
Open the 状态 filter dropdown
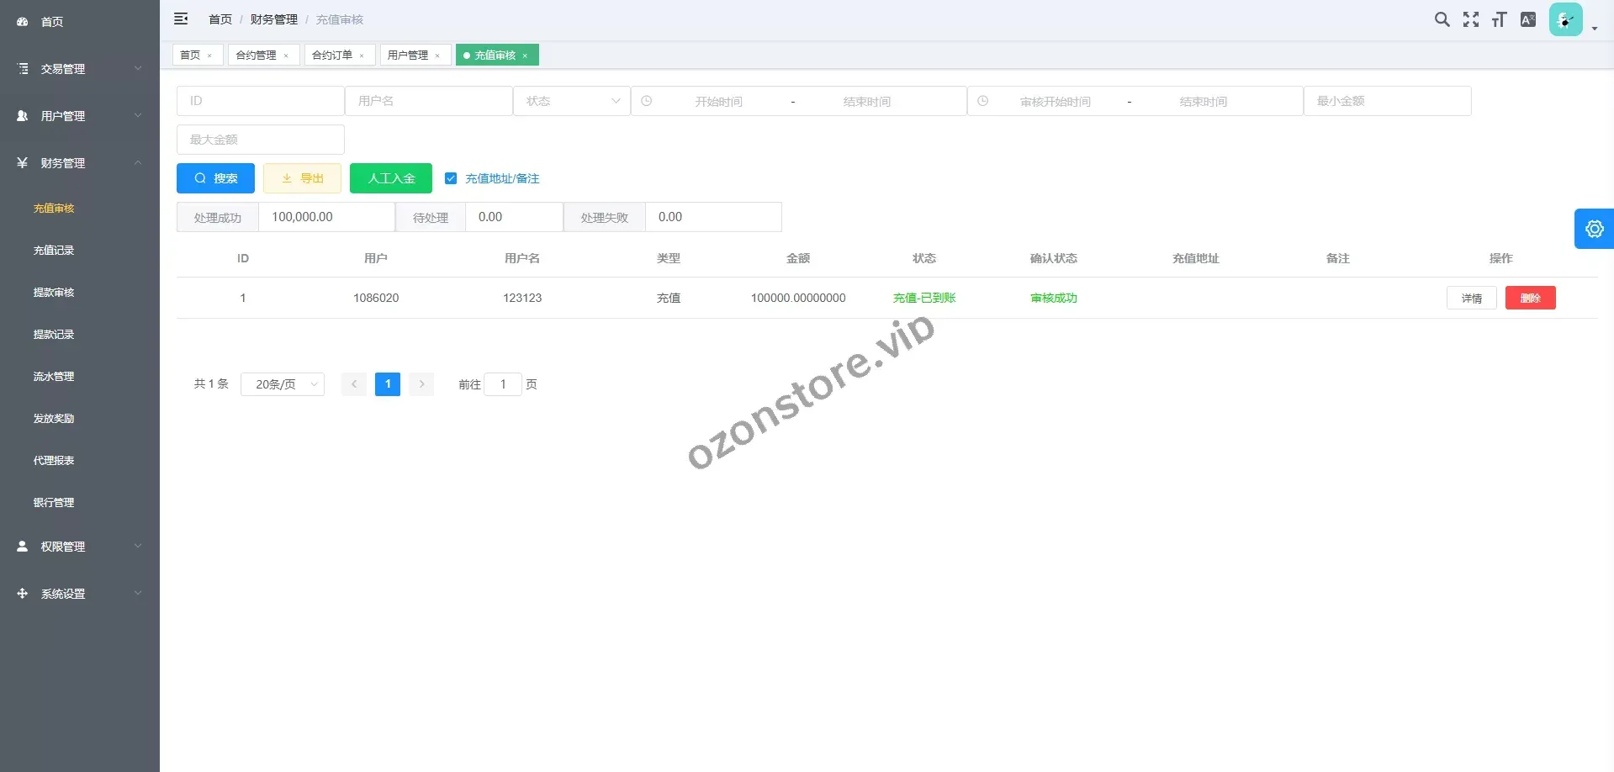tap(572, 101)
